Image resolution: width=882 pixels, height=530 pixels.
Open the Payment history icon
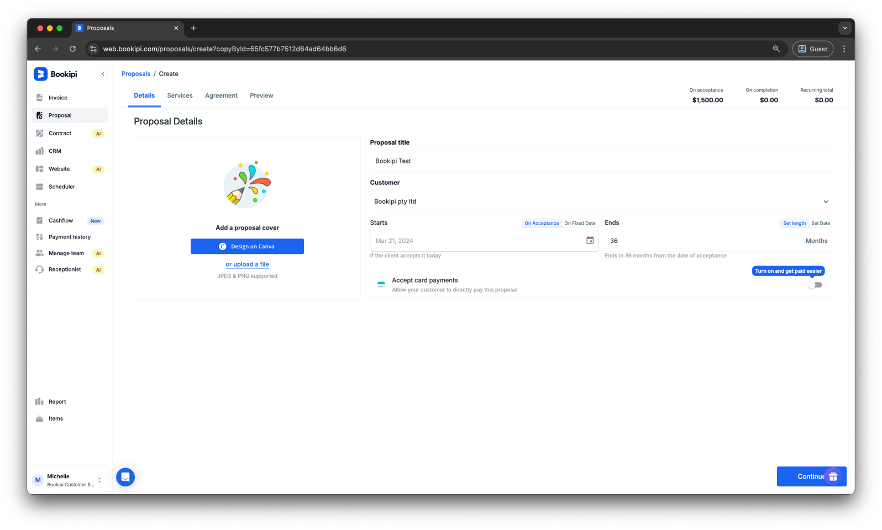pos(39,237)
